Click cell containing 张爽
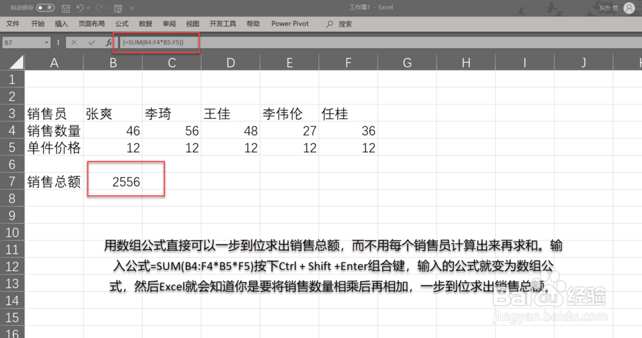Viewport: 642px width, 338px height. point(113,114)
